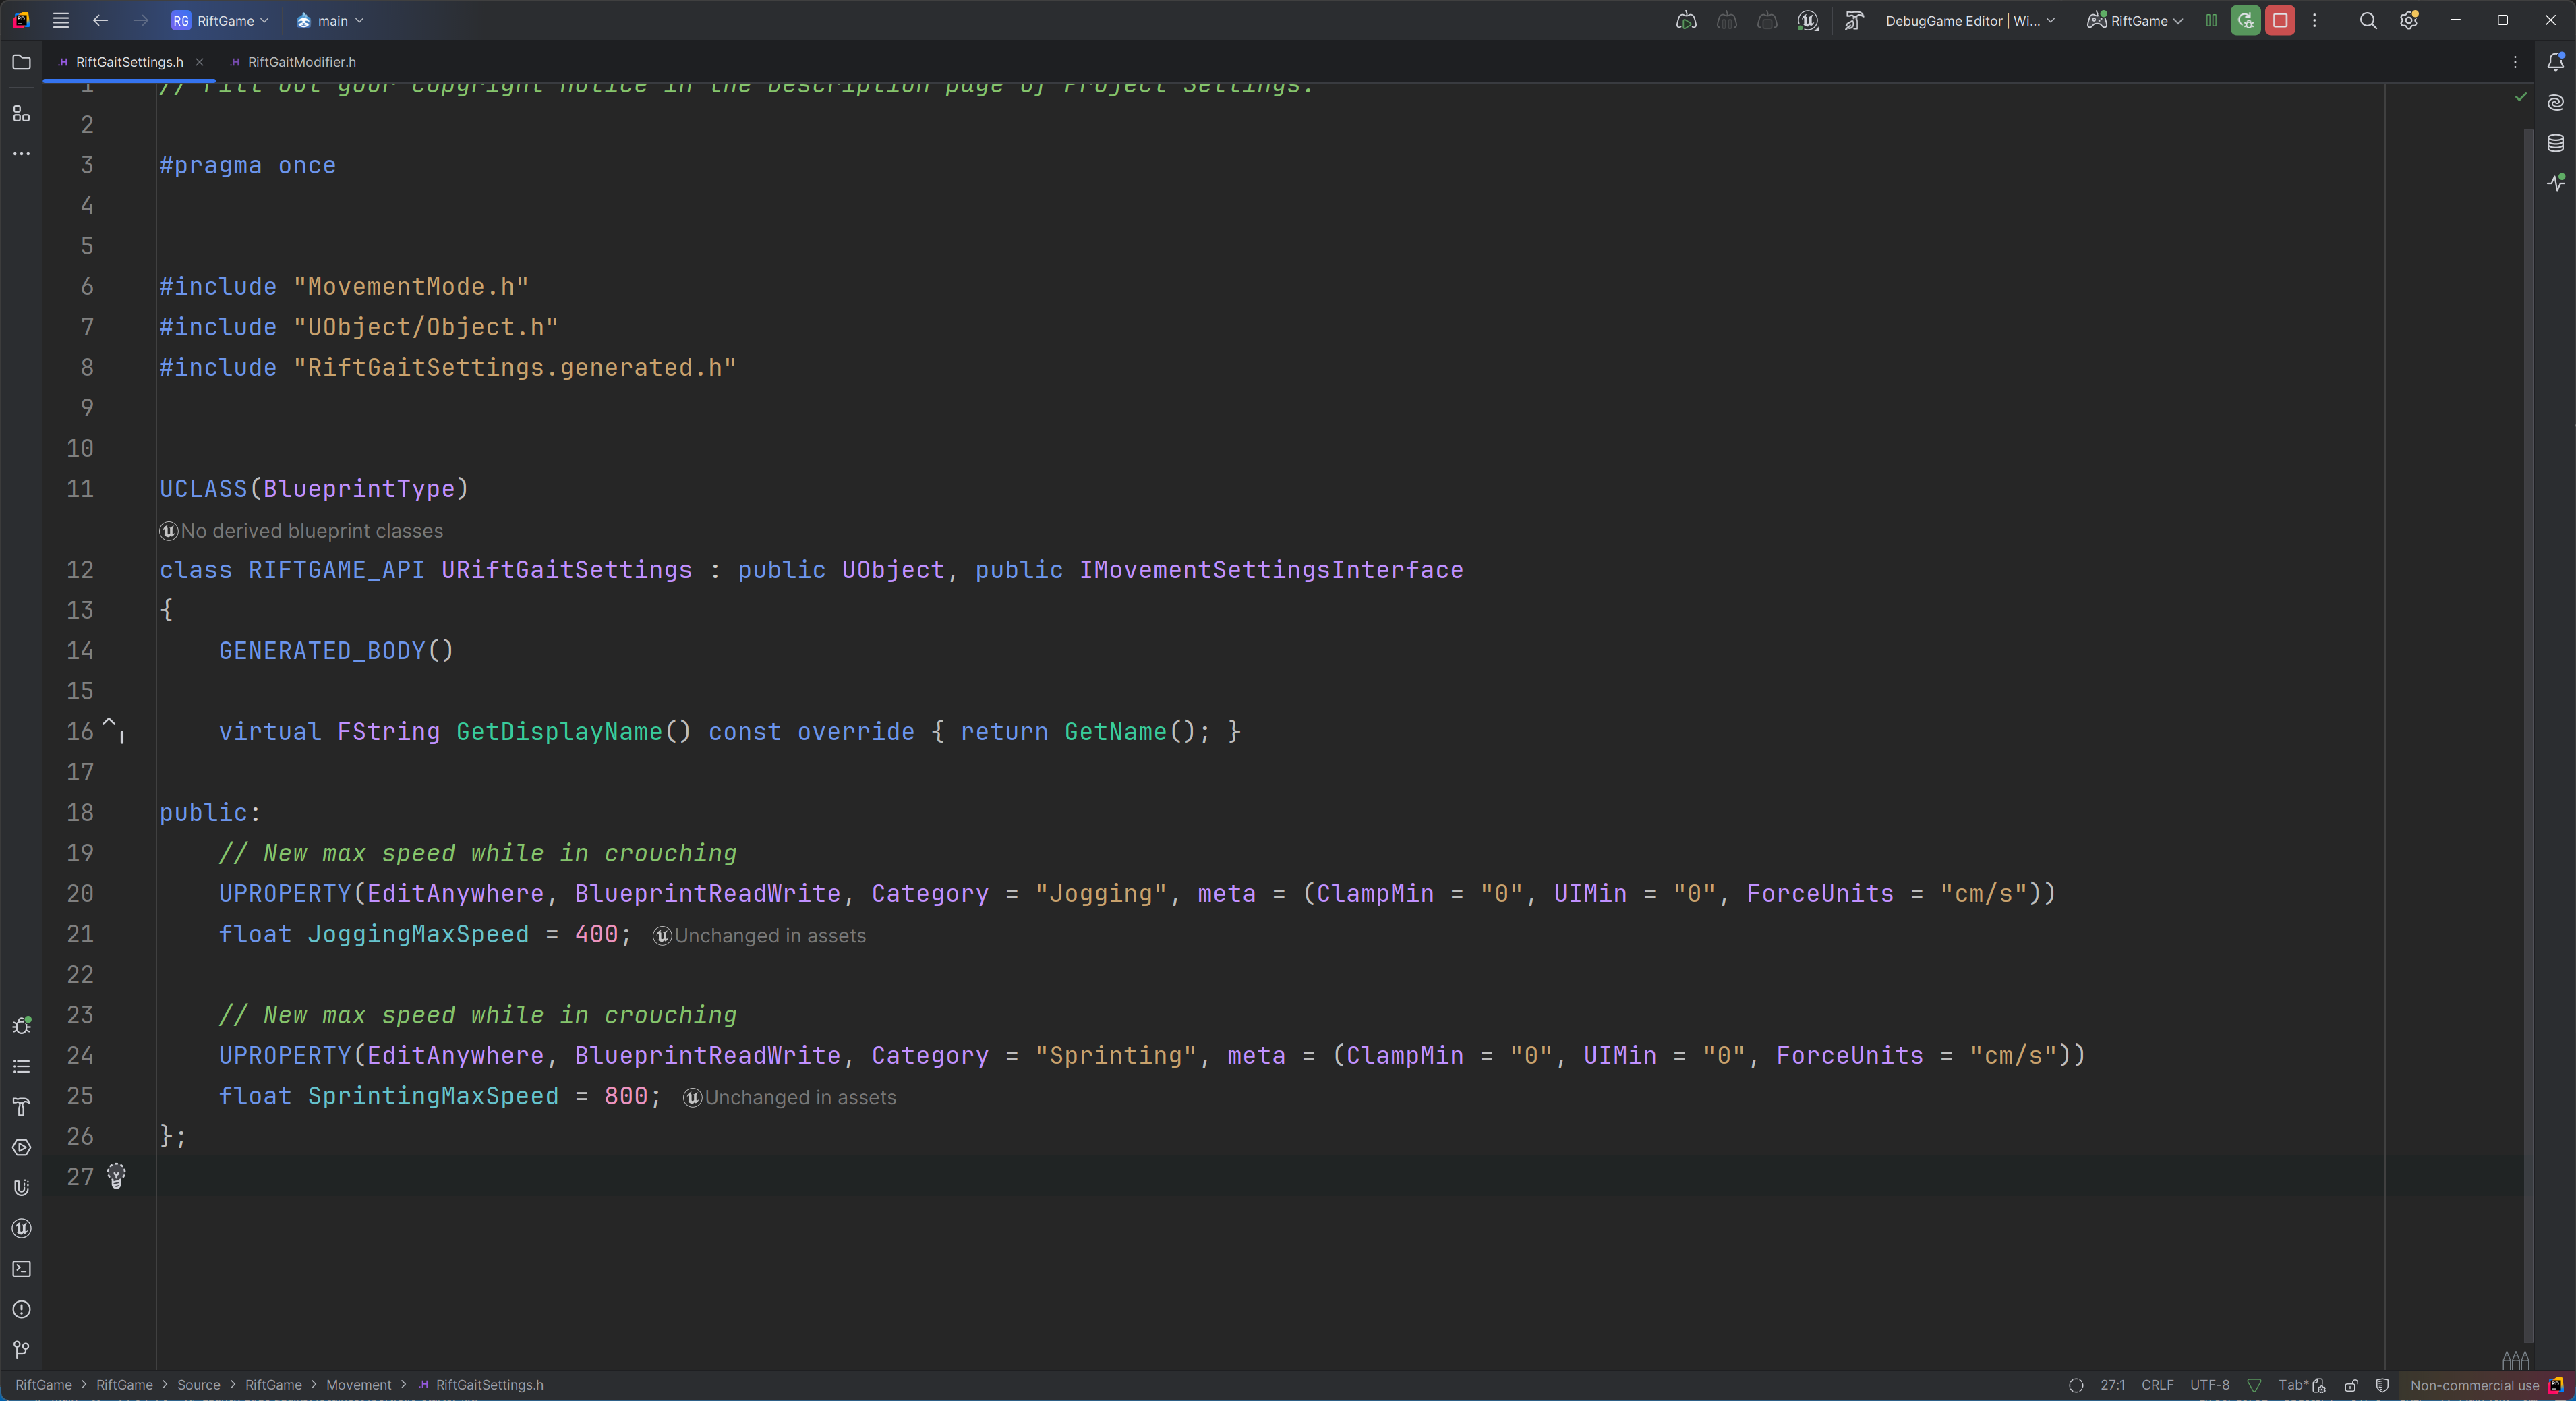The width and height of the screenshot is (2576, 1401).
Task: Click the Unreal Editor play icon in the toolbar
Action: point(1686,20)
